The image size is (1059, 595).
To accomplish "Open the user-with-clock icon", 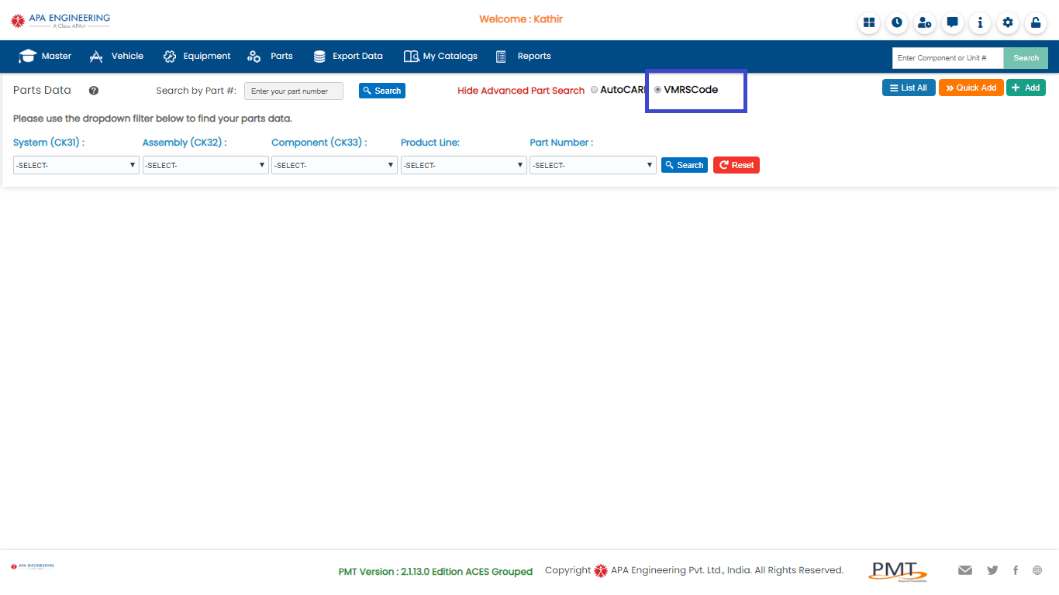I will [x=924, y=22].
